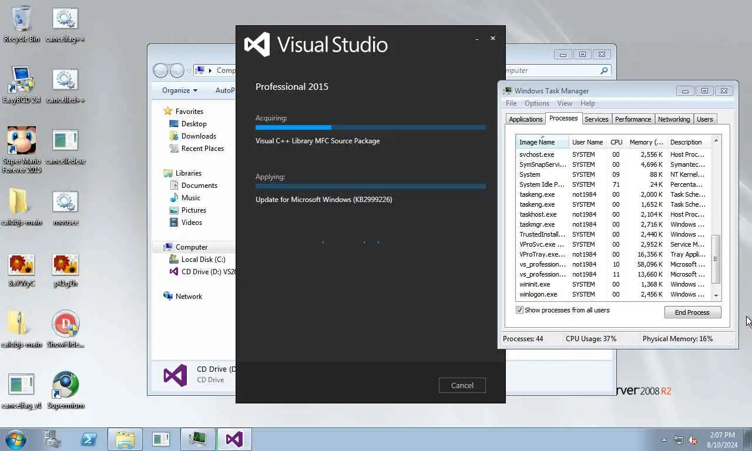Sort processes by CPU column header
The height and width of the screenshot is (451, 752).
(x=616, y=142)
